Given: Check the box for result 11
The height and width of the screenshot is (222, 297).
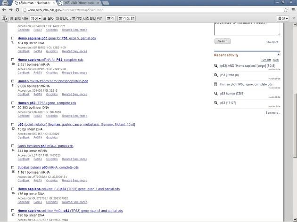Looking at the screenshot, I should pos(13,81).
